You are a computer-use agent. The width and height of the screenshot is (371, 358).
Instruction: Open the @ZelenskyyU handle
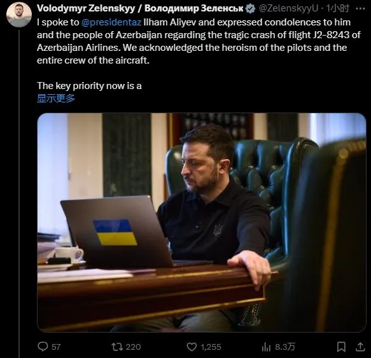click(288, 8)
